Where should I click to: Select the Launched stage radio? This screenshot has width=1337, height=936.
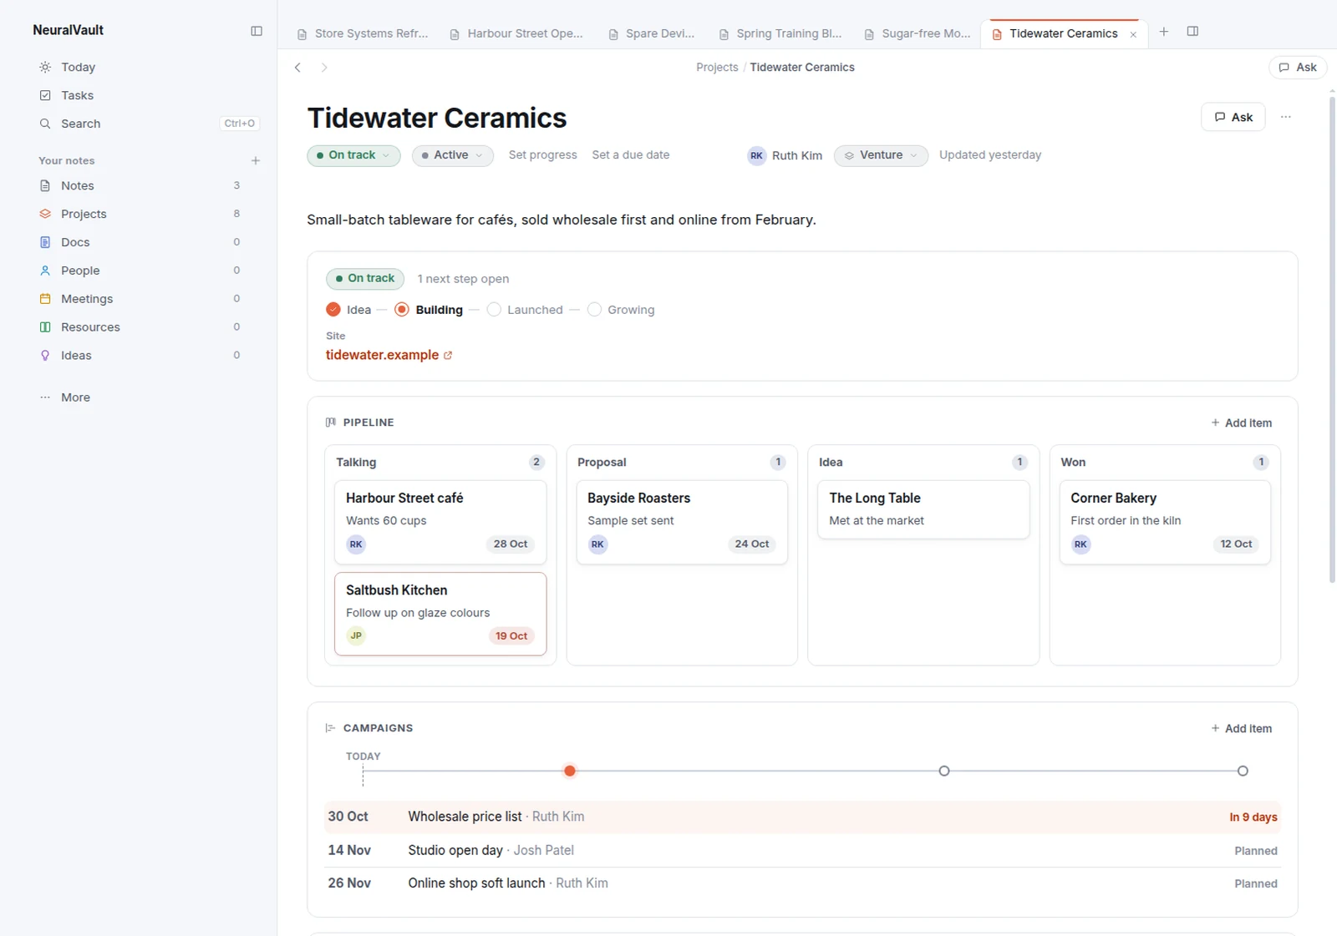[x=494, y=310]
